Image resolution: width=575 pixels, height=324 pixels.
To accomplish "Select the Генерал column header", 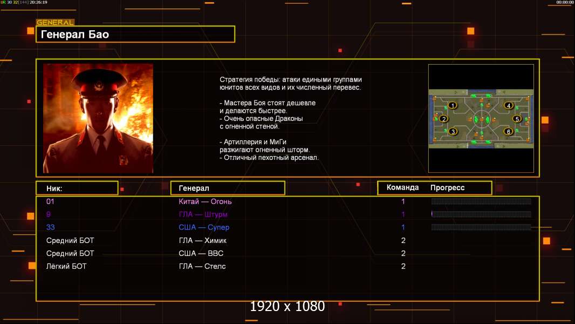I will click(x=228, y=188).
